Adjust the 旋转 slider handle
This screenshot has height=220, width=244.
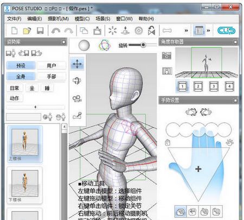pos(143,45)
